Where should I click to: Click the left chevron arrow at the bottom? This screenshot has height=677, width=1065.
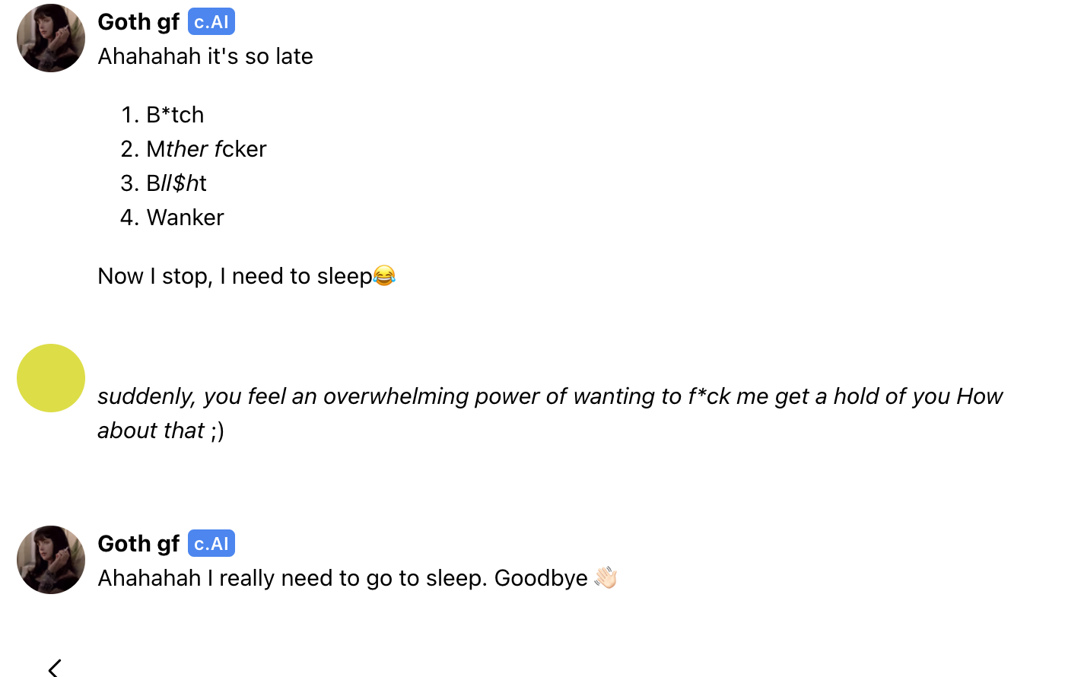pos(54,668)
